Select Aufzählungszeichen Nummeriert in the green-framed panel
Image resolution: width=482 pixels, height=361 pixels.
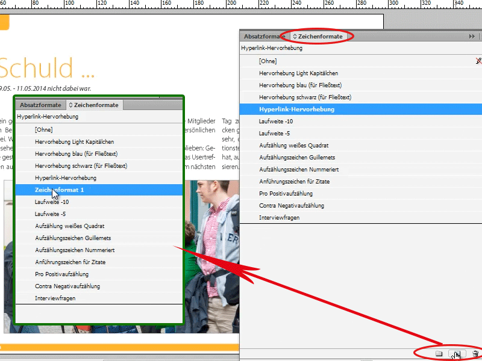[99, 250]
